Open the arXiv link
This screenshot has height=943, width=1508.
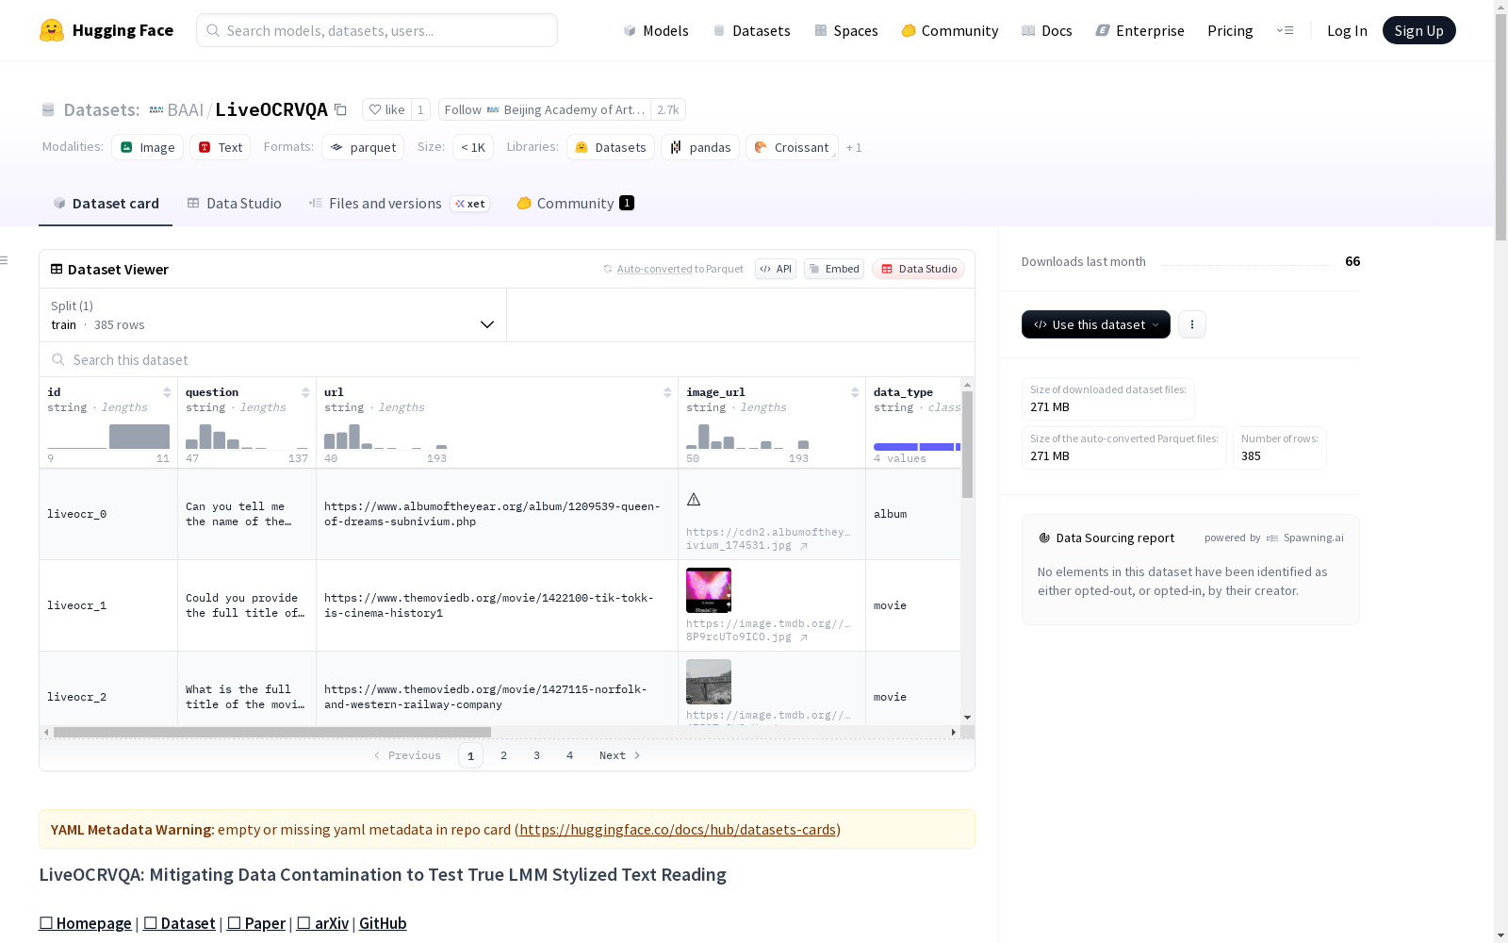pos(322,923)
